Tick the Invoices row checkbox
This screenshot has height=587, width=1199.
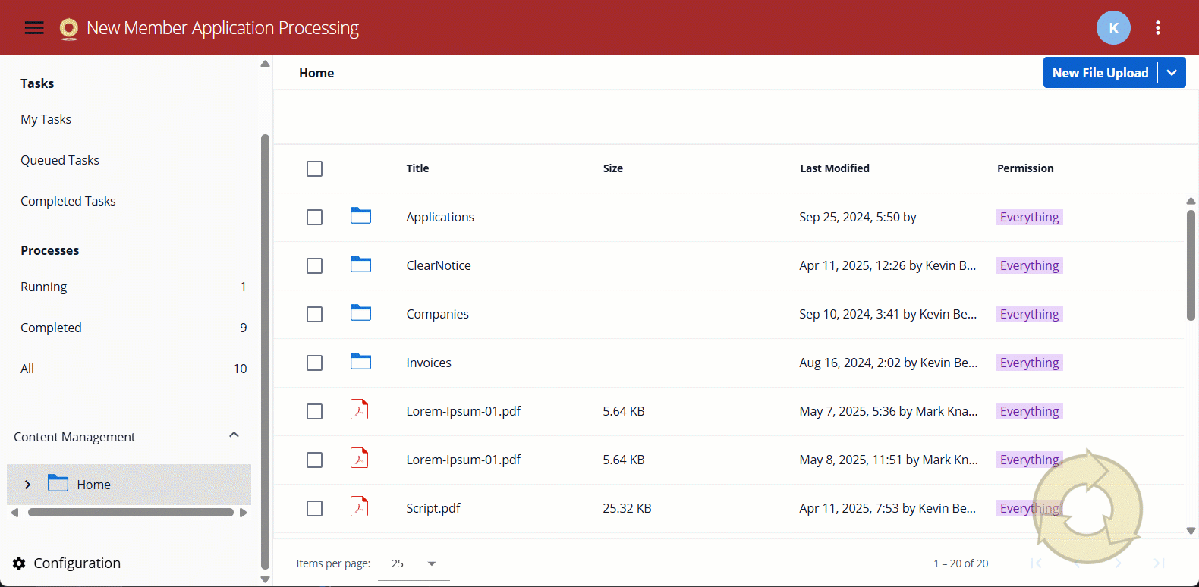point(314,363)
